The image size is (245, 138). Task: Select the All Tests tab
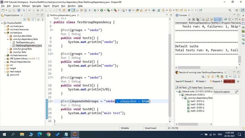point(181,88)
